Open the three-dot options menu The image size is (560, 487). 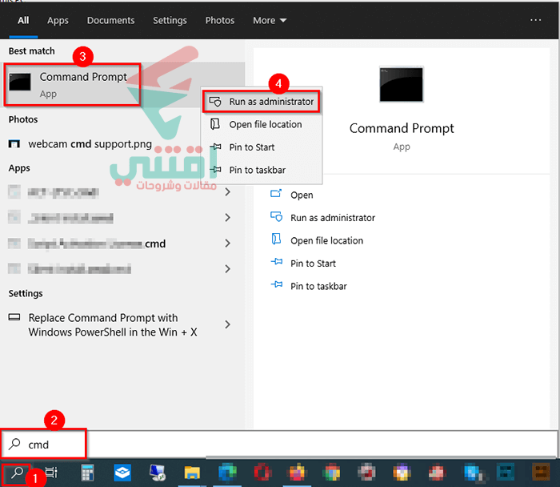pos(535,20)
